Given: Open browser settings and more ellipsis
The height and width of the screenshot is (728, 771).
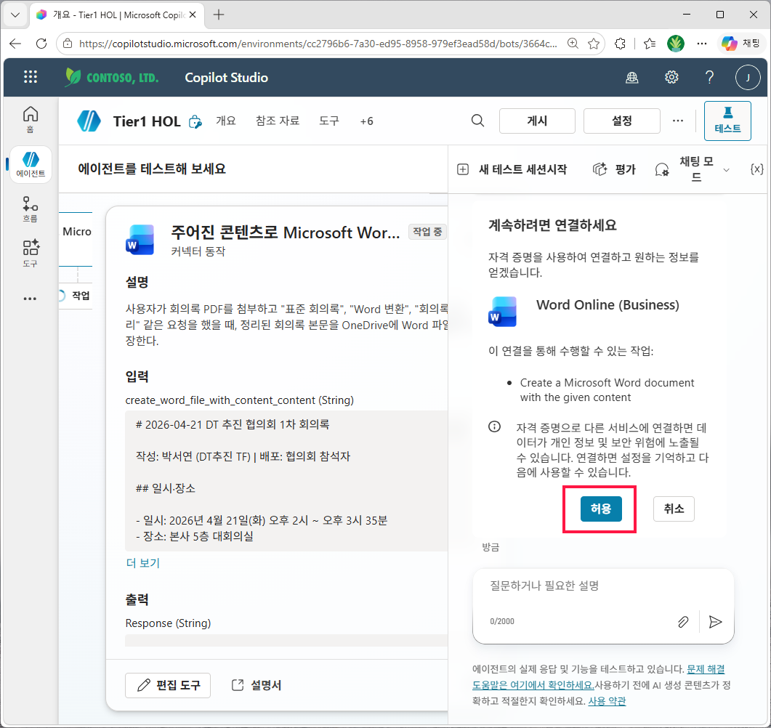Looking at the screenshot, I should [702, 44].
